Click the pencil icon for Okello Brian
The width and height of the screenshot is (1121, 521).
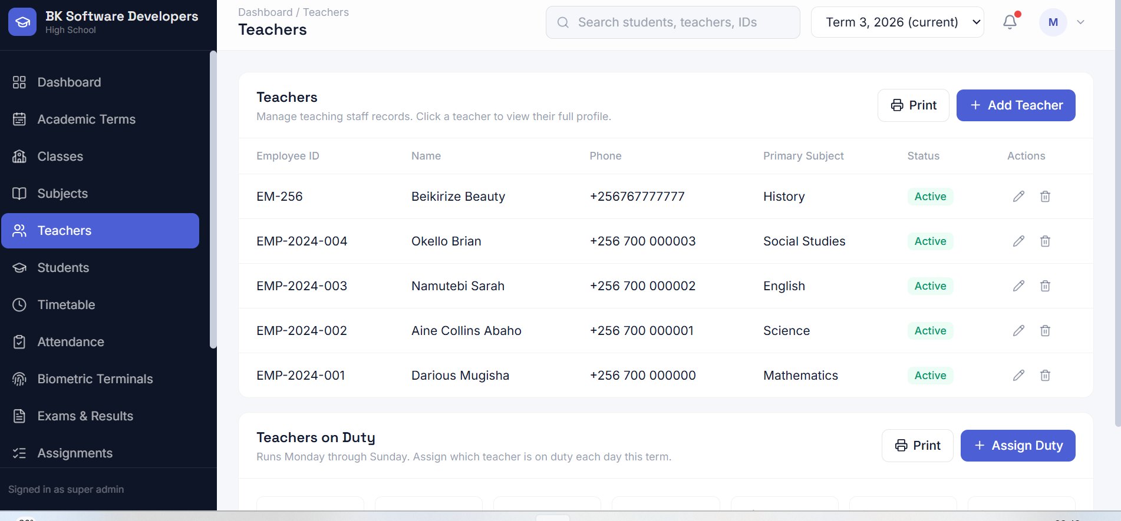(x=1018, y=241)
